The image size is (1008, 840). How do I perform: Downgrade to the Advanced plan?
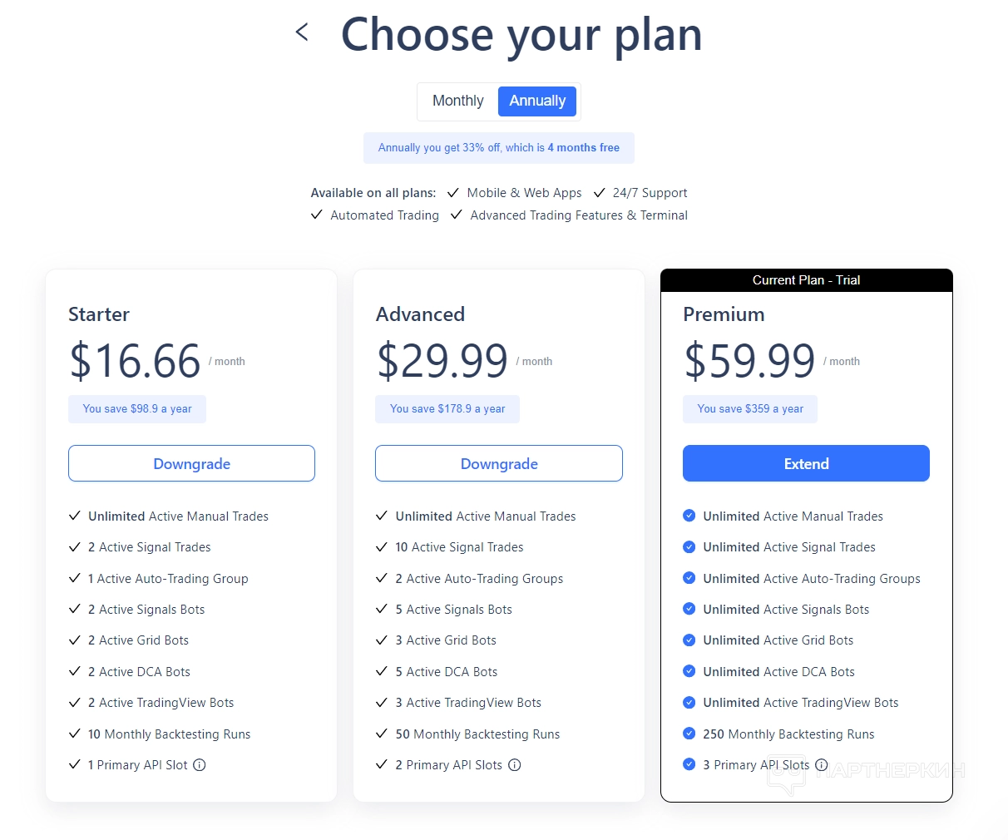click(x=499, y=463)
